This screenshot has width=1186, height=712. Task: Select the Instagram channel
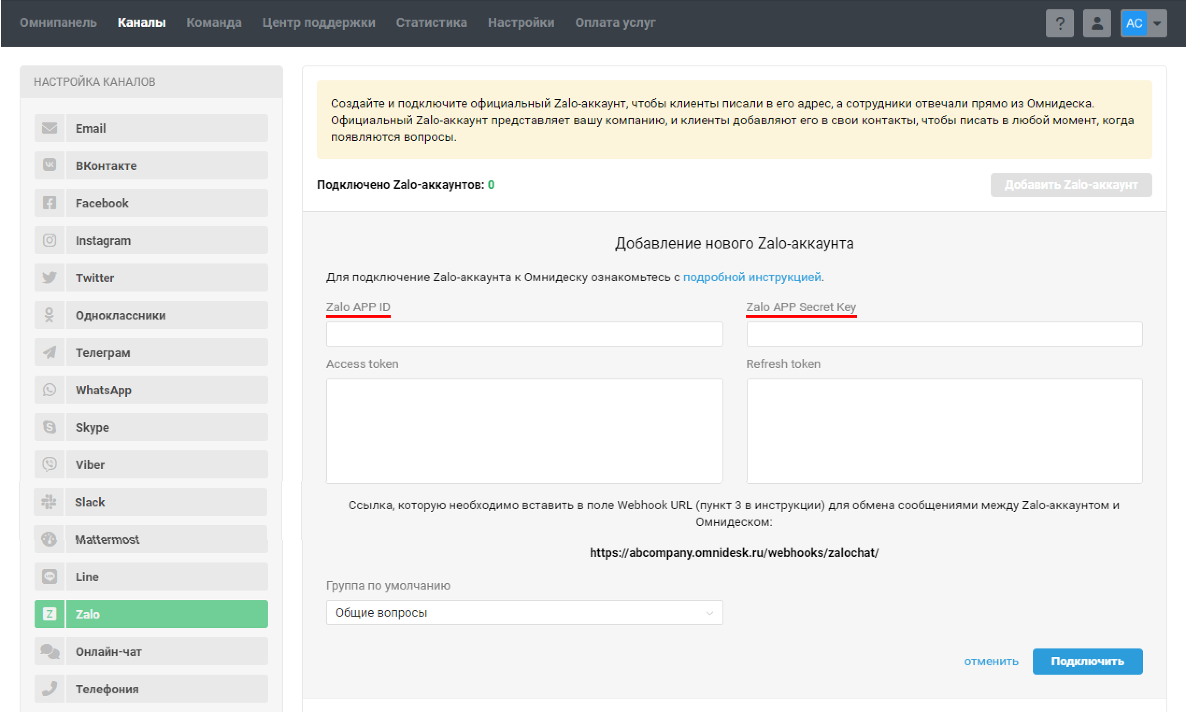151,241
